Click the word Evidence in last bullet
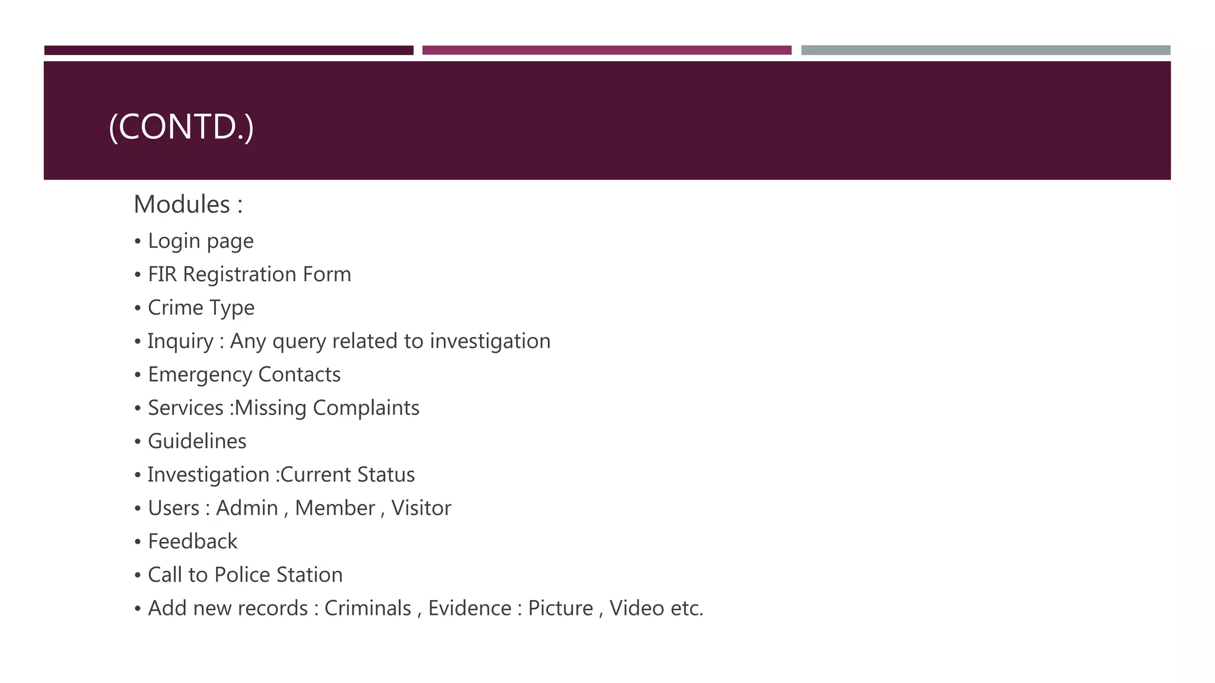Screen dimensions: 1215x683 coord(470,608)
